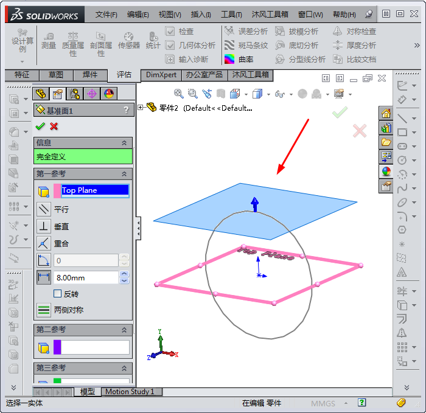Screen dimensions: 426x413
Task: Collapse the First Reference section
Action: [125, 174]
